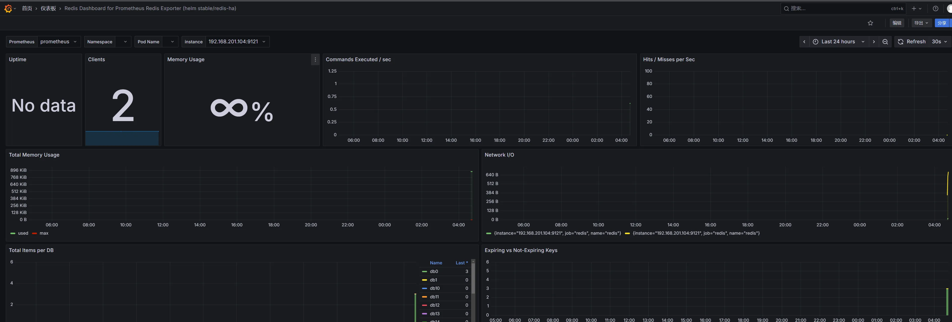
Task: Click the zoom out time range icon
Action: click(885, 42)
